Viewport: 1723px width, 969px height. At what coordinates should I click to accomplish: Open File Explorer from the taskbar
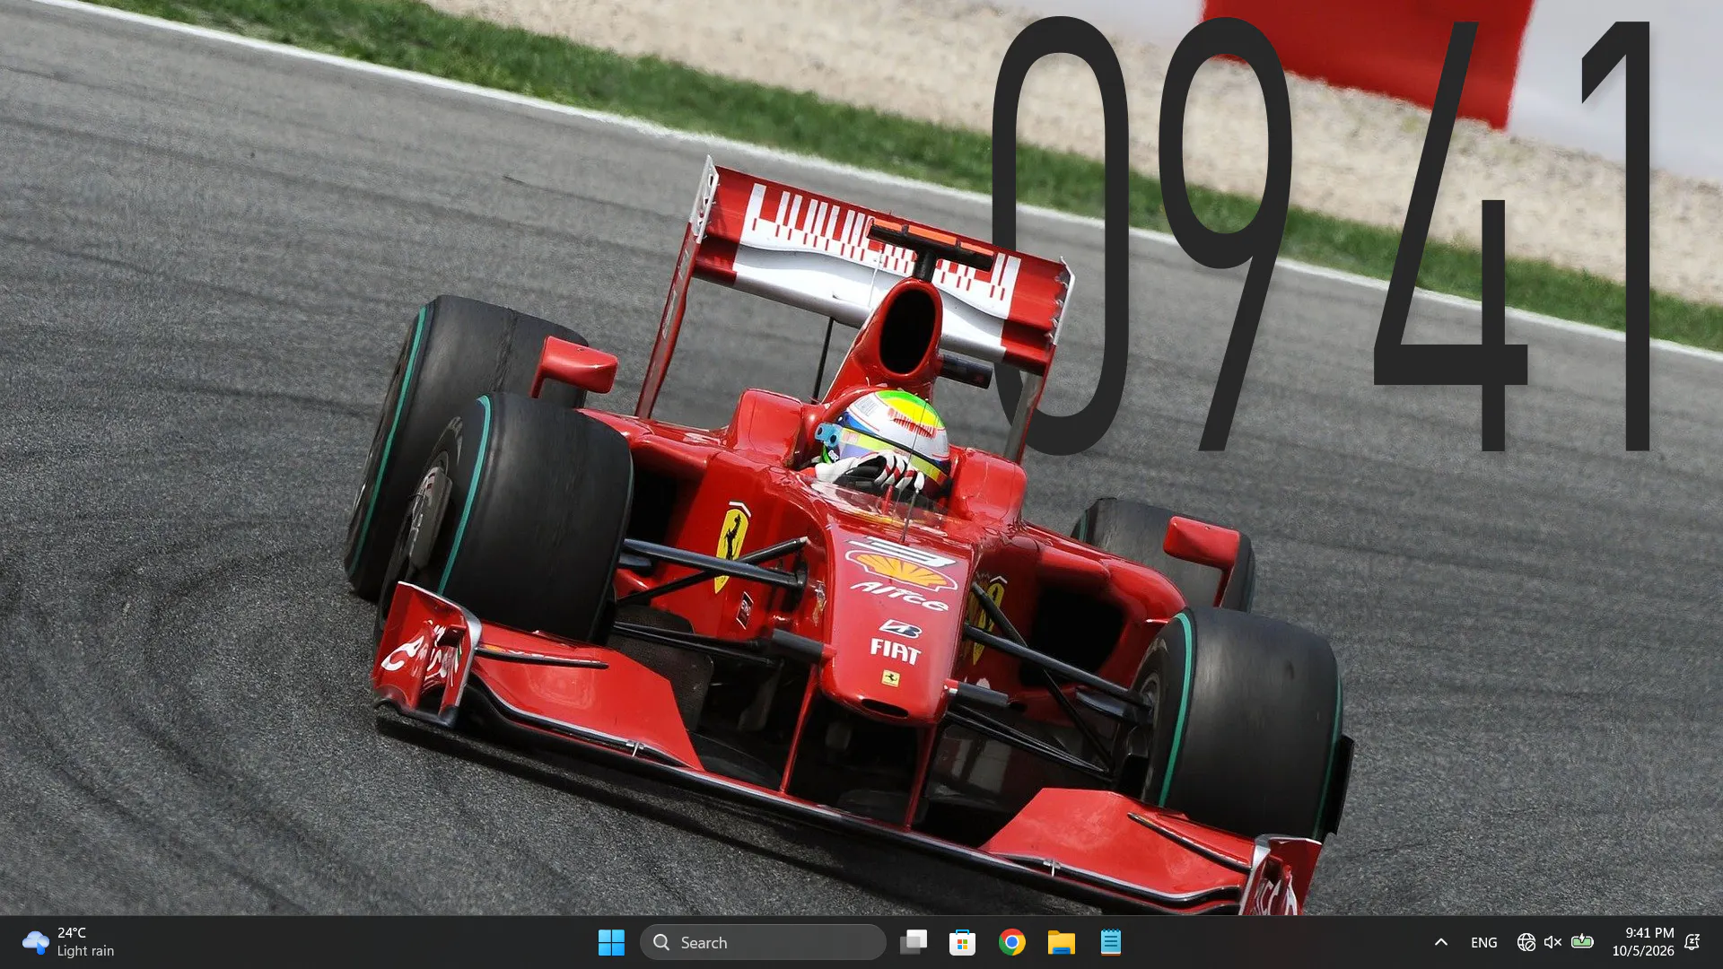pyautogui.click(x=1062, y=942)
